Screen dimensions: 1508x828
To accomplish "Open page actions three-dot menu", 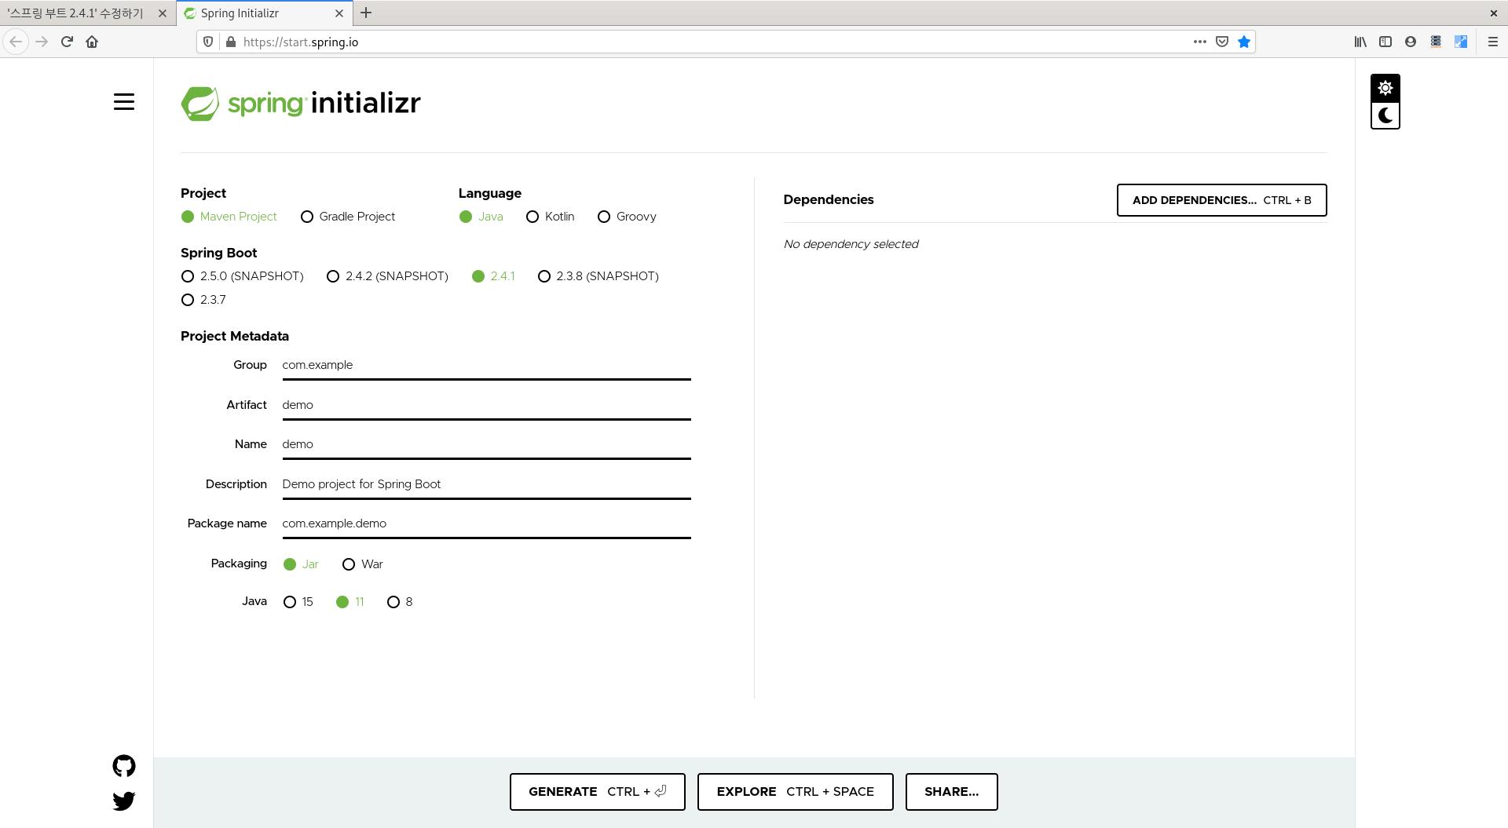I will pyautogui.click(x=1200, y=42).
